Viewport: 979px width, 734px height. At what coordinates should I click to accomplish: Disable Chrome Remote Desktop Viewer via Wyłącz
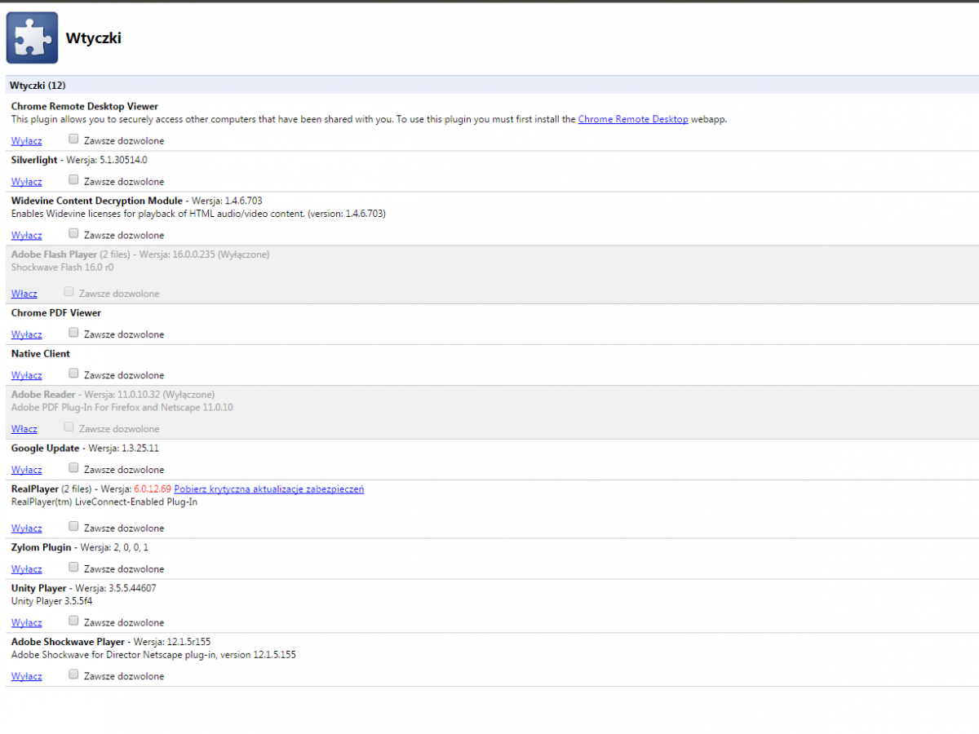pyautogui.click(x=26, y=141)
